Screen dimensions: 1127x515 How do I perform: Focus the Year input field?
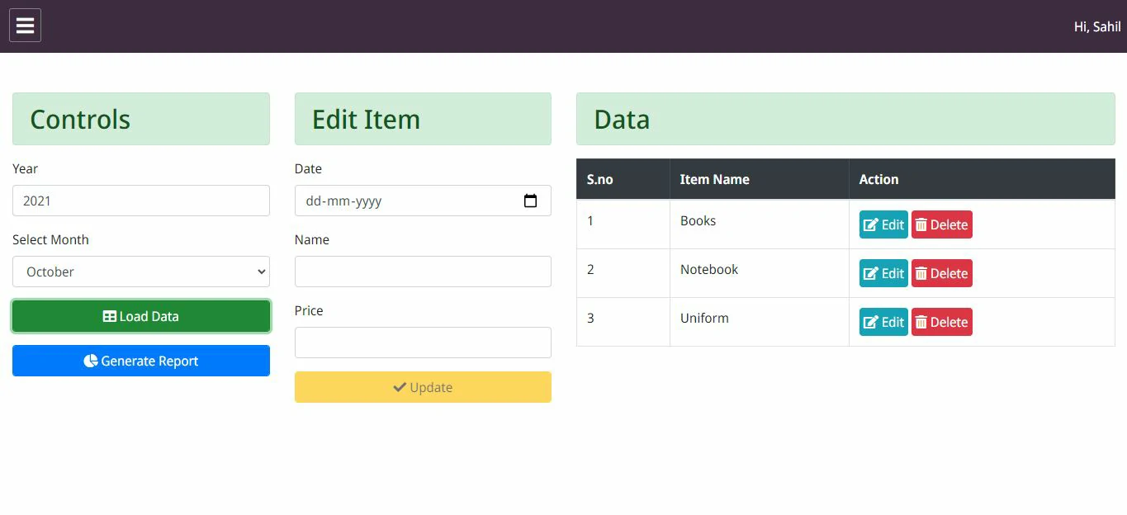click(140, 201)
